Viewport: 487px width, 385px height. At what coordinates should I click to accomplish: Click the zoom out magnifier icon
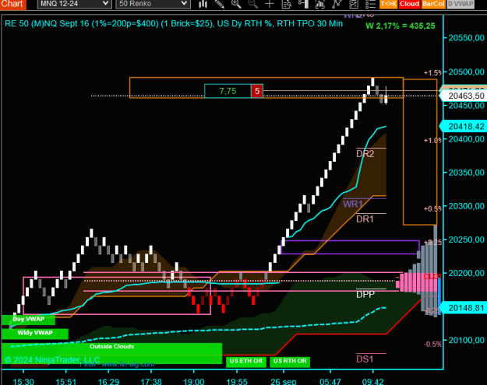pos(252,4)
